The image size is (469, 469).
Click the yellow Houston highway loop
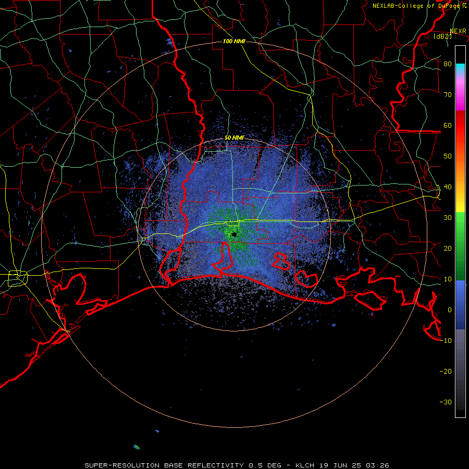18,278
